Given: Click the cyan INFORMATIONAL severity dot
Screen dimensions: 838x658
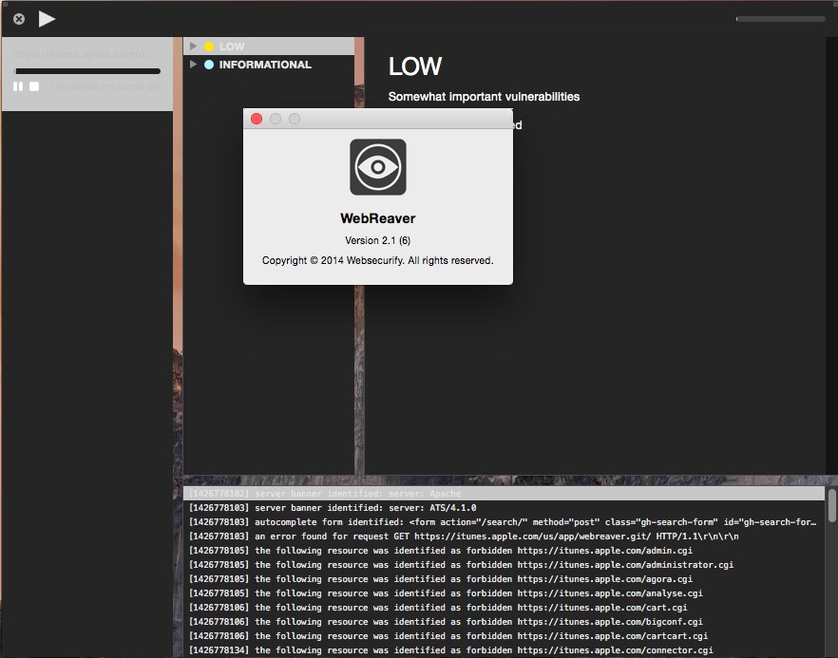Looking at the screenshot, I should click(x=209, y=65).
